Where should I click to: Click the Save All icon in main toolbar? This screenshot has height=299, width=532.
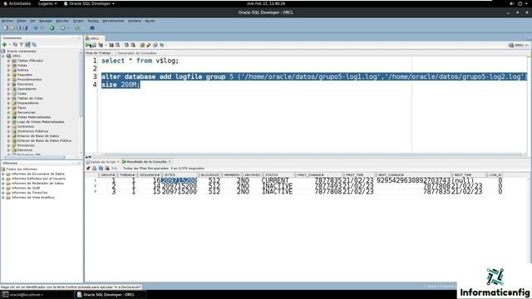click(x=25, y=28)
